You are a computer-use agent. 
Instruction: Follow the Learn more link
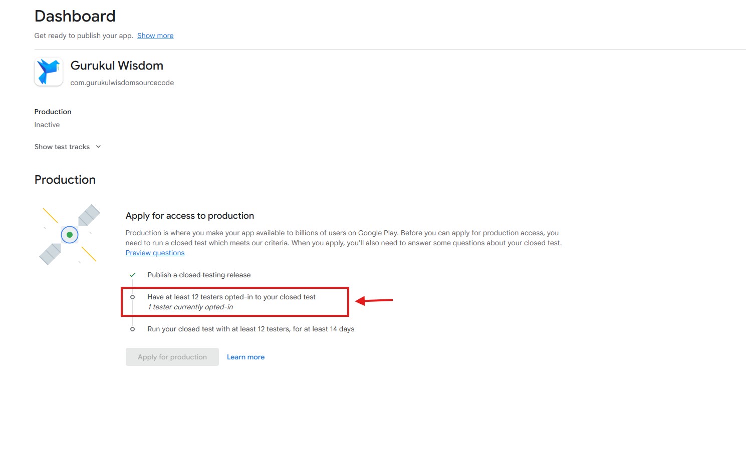coord(245,357)
